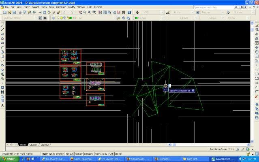Screen dimensions: 259x162
Task: Click the Zoom Previous icon
Action: (94, 13)
